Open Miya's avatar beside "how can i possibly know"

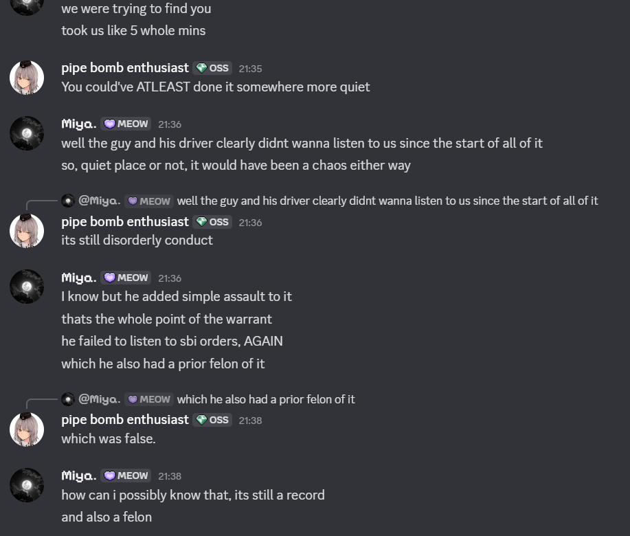pyautogui.click(x=27, y=485)
